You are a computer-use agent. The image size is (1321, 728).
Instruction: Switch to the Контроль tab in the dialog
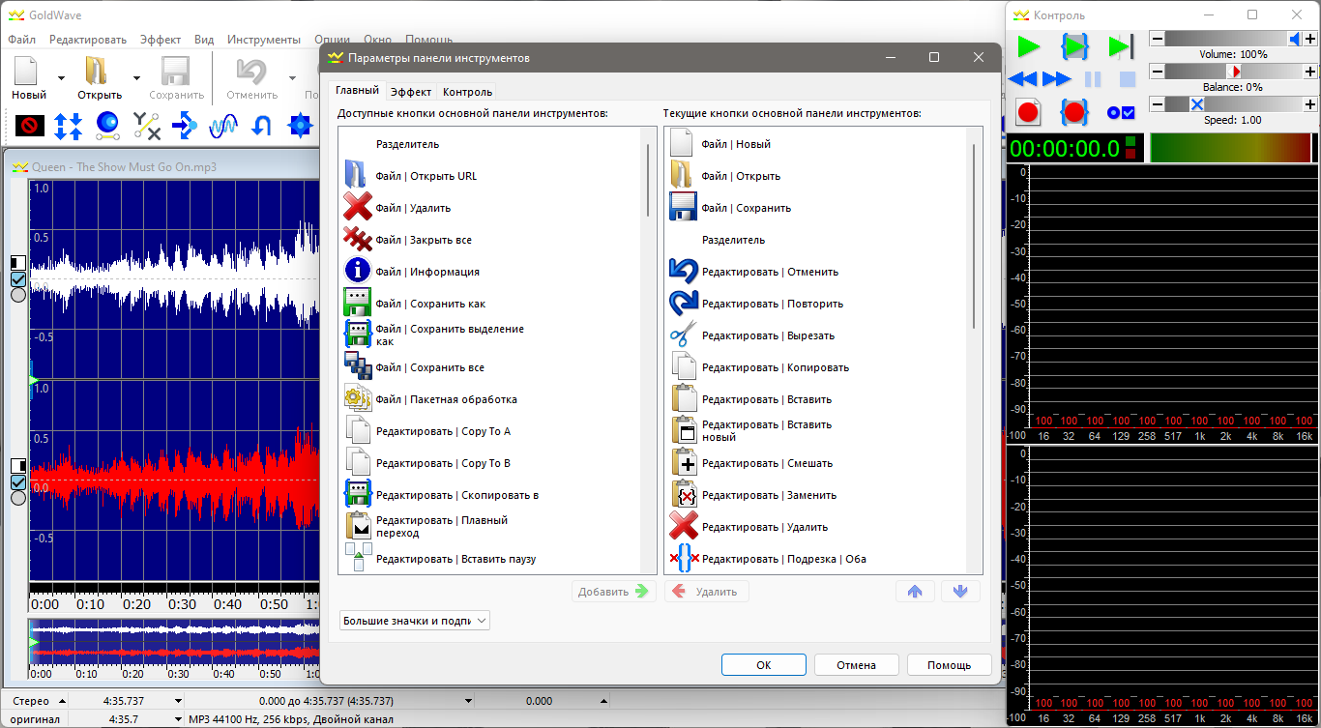point(467,92)
